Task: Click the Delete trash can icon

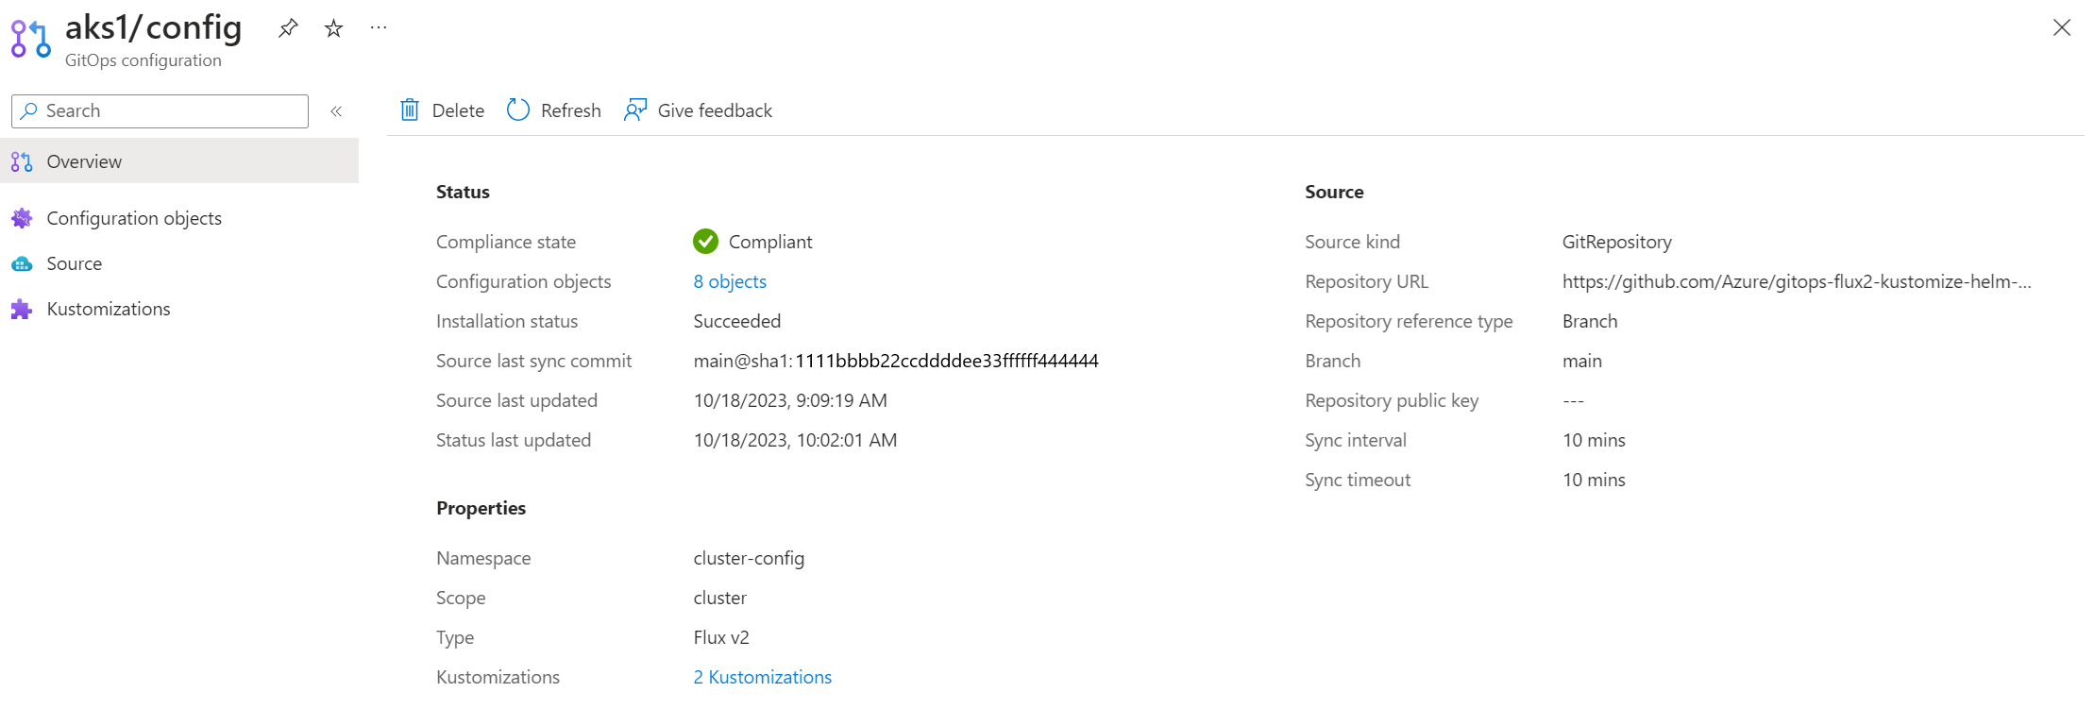Action: coord(410,110)
